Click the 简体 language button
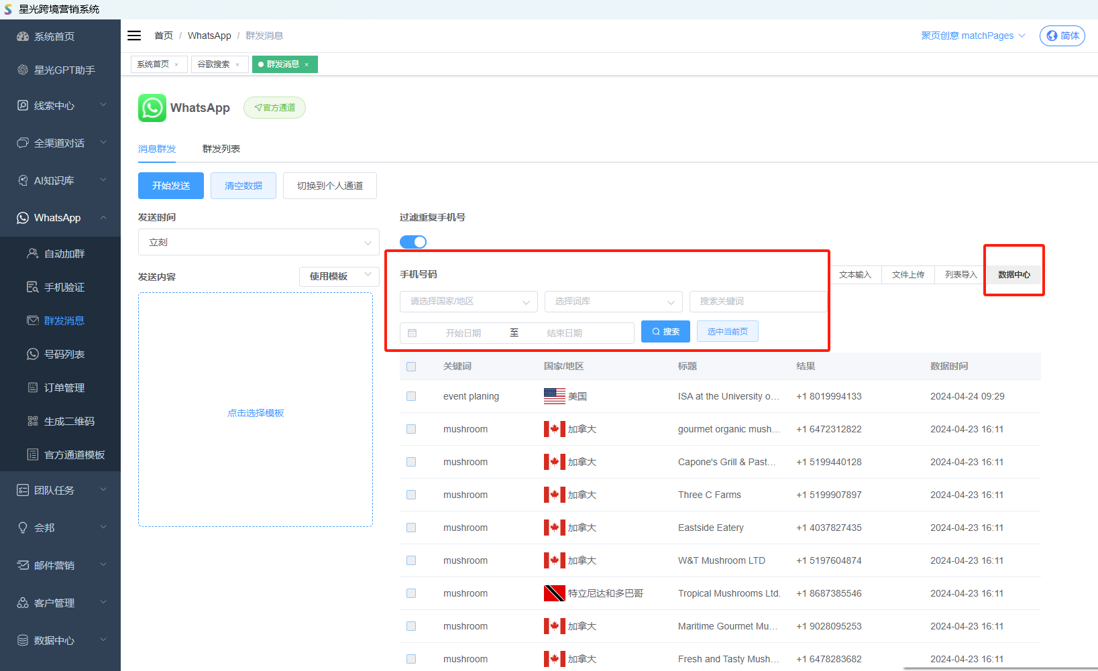Viewport: 1098px width, 671px height. [1062, 36]
